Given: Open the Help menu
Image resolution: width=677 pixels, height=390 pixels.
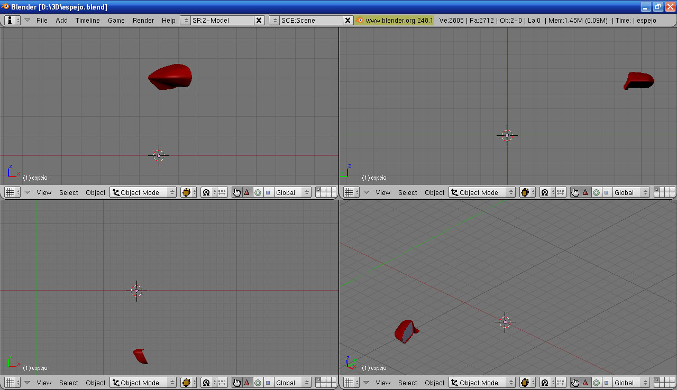Looking at the screenshot, I should tap(169, 20).
